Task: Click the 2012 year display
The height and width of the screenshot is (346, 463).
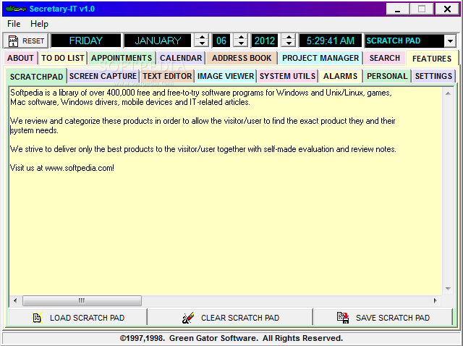Action: coord(265,41)
